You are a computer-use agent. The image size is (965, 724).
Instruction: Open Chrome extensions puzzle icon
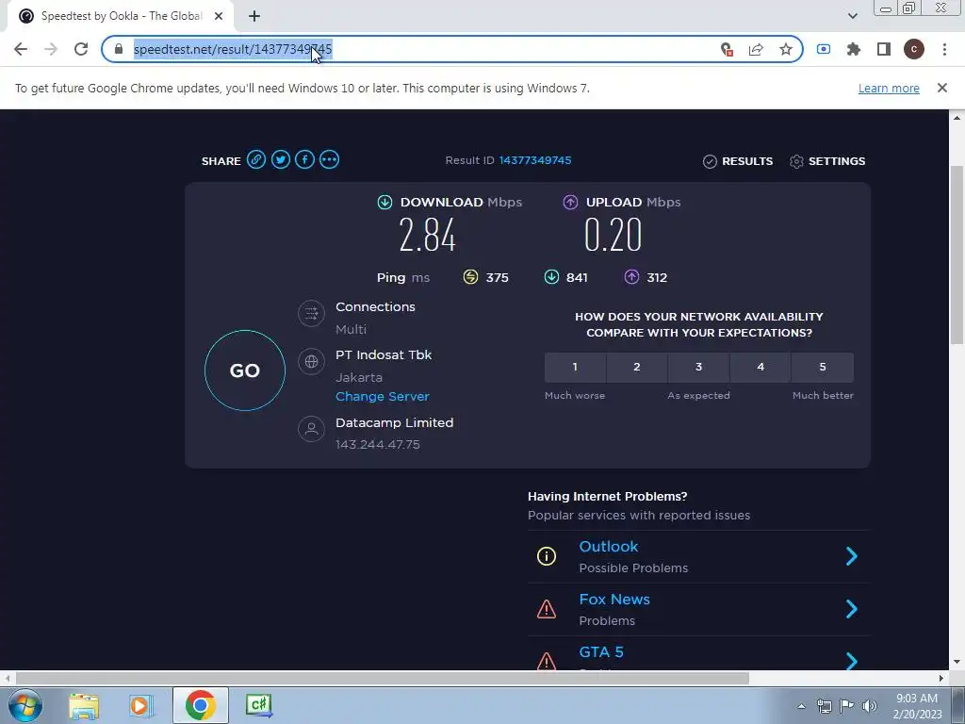point(854,49)
